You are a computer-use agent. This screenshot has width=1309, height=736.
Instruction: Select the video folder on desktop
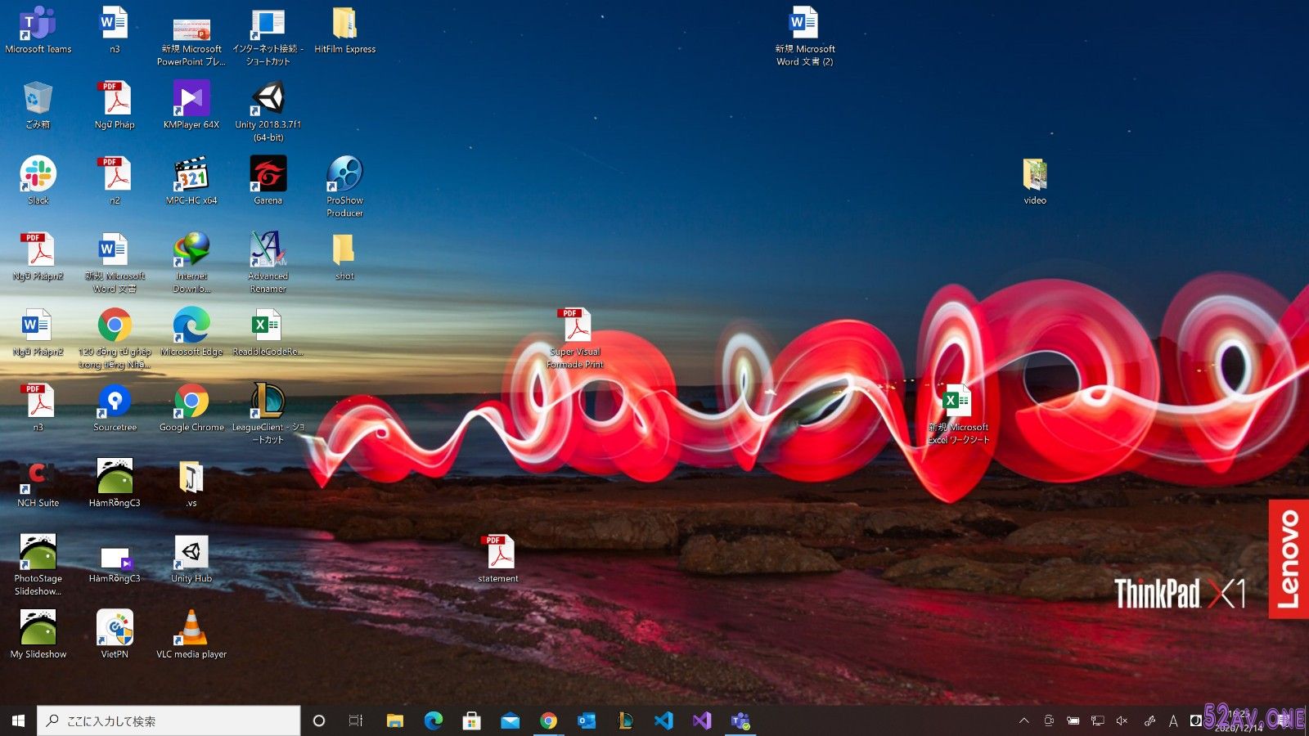click(x=1035, y=175)
